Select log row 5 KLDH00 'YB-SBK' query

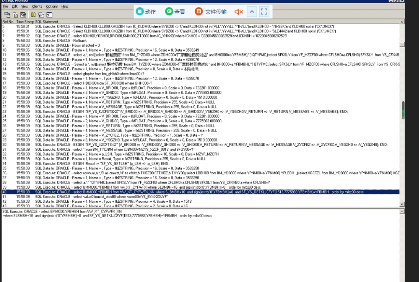coord(201,26)
